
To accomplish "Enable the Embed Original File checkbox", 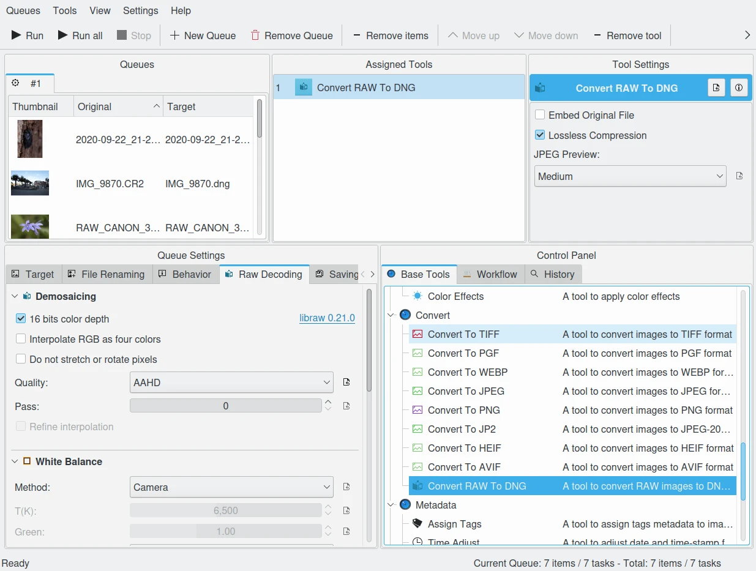I will [540, 115].
